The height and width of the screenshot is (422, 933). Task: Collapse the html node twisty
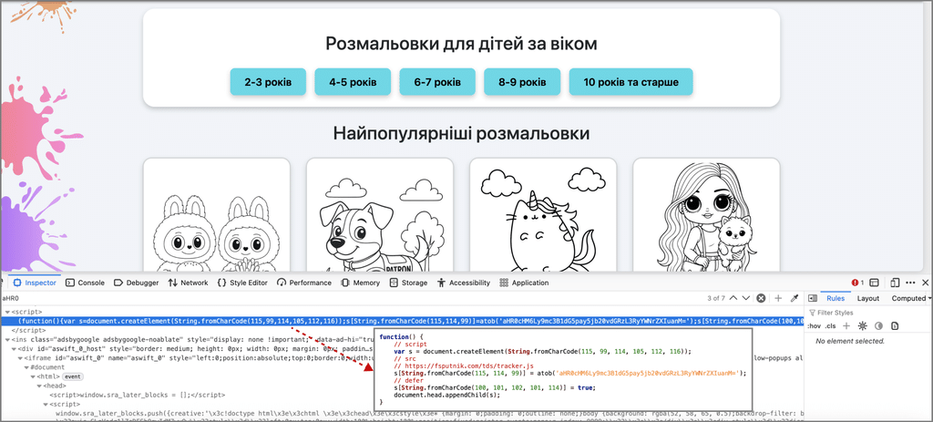pyautogui.click(x=32, y=376)
